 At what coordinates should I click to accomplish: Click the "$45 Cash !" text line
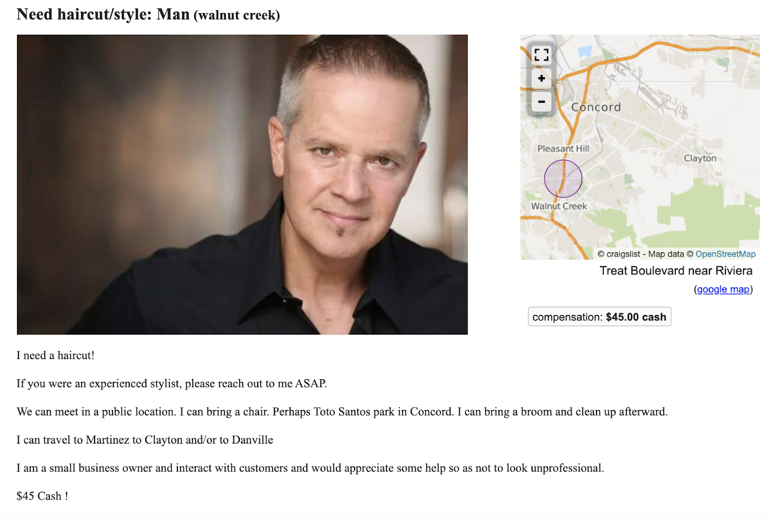click(42, 496)
